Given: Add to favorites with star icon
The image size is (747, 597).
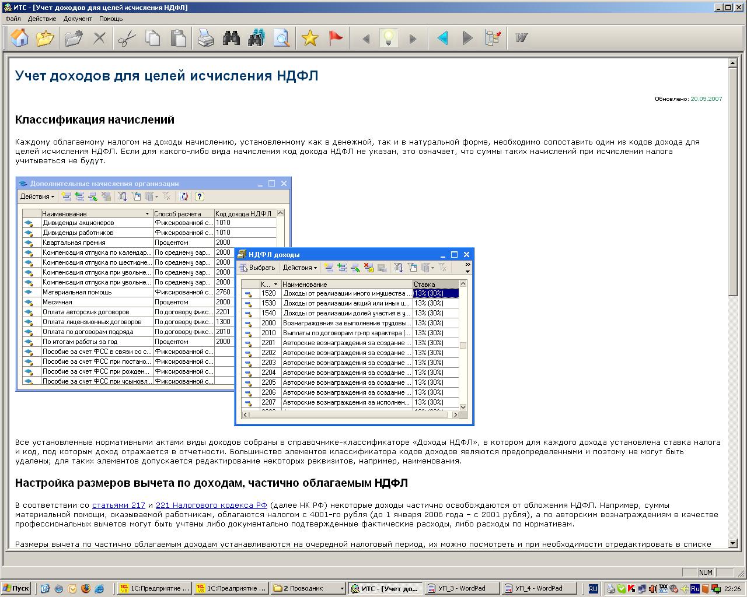Looking at the screenshot, I should click(310, 38).
